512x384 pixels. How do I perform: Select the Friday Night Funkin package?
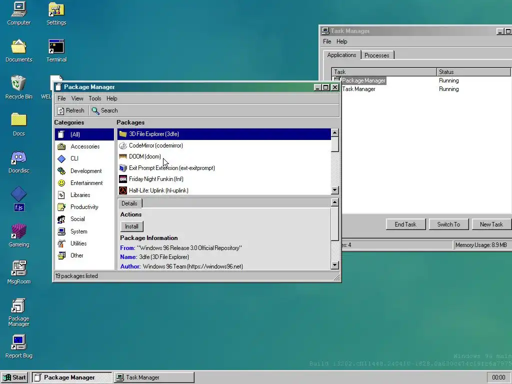click(x=224, y=179)
